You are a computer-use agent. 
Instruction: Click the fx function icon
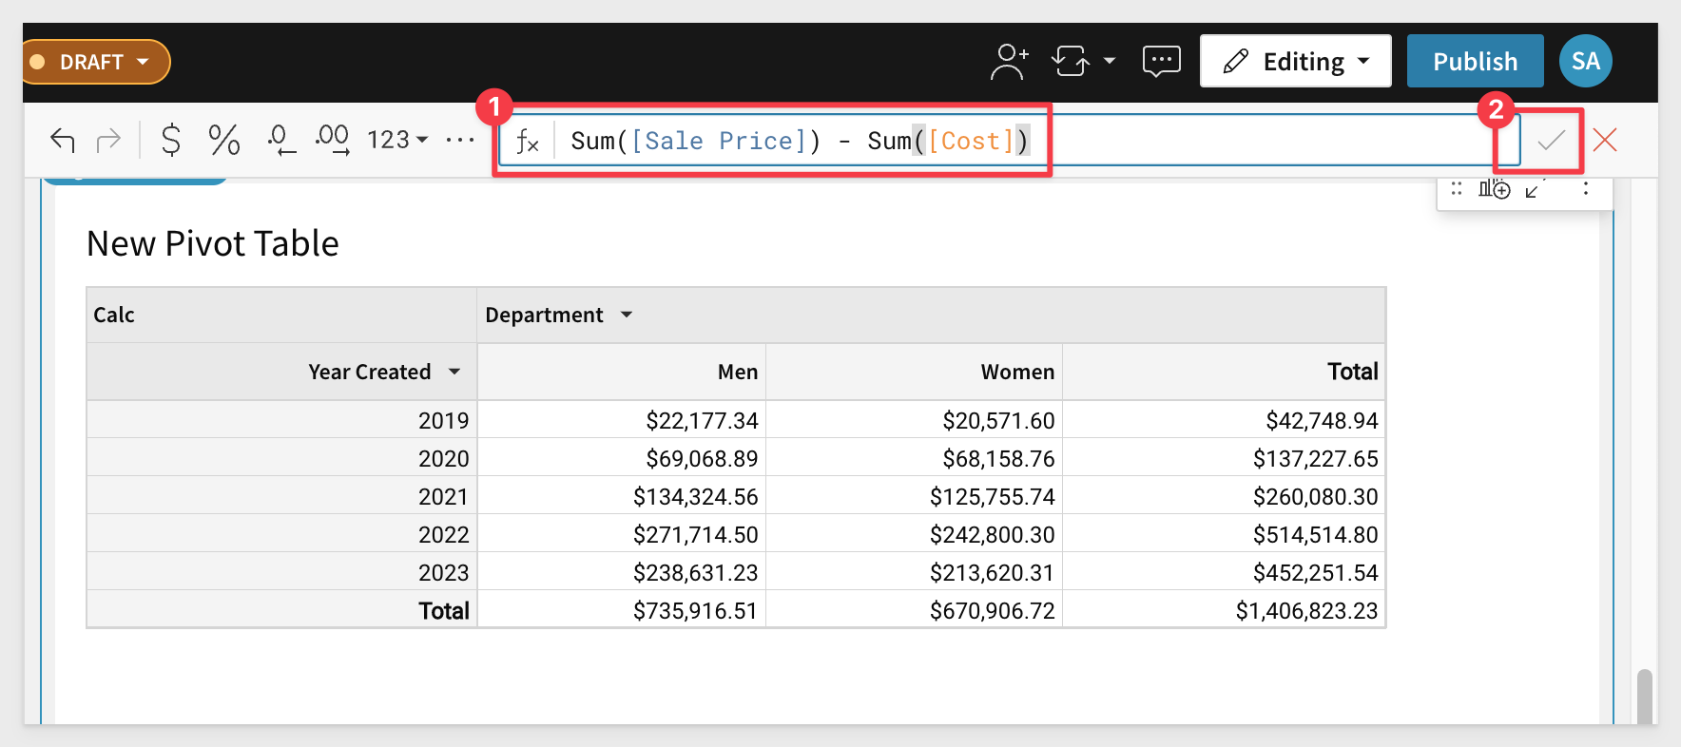point(528,142)
